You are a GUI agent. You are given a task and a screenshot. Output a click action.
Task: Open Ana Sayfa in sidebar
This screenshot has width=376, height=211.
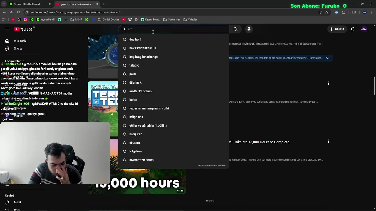(x=20, y=41)
